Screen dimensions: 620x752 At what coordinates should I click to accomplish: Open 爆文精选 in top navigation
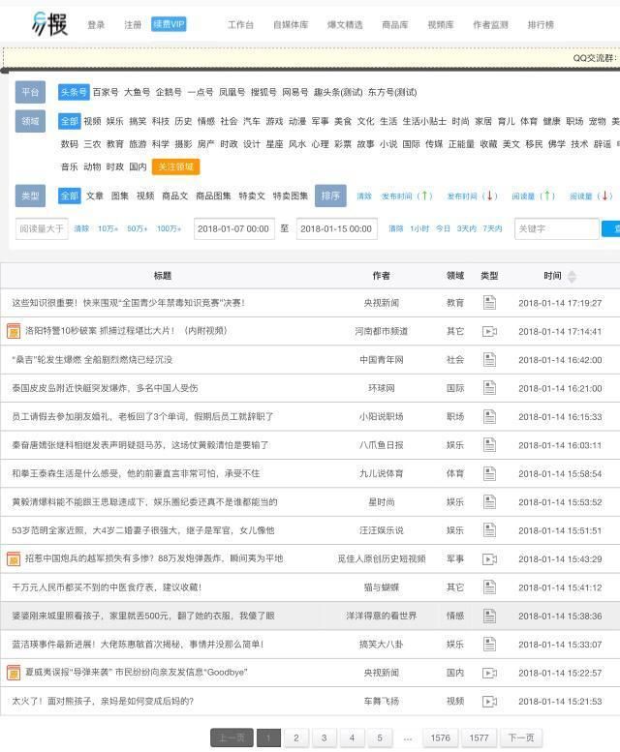coord(344,24)
